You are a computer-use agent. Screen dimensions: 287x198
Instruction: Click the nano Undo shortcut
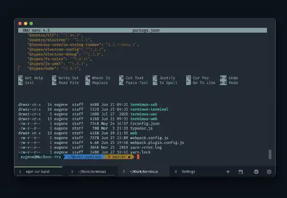click(x=229, y=78)
